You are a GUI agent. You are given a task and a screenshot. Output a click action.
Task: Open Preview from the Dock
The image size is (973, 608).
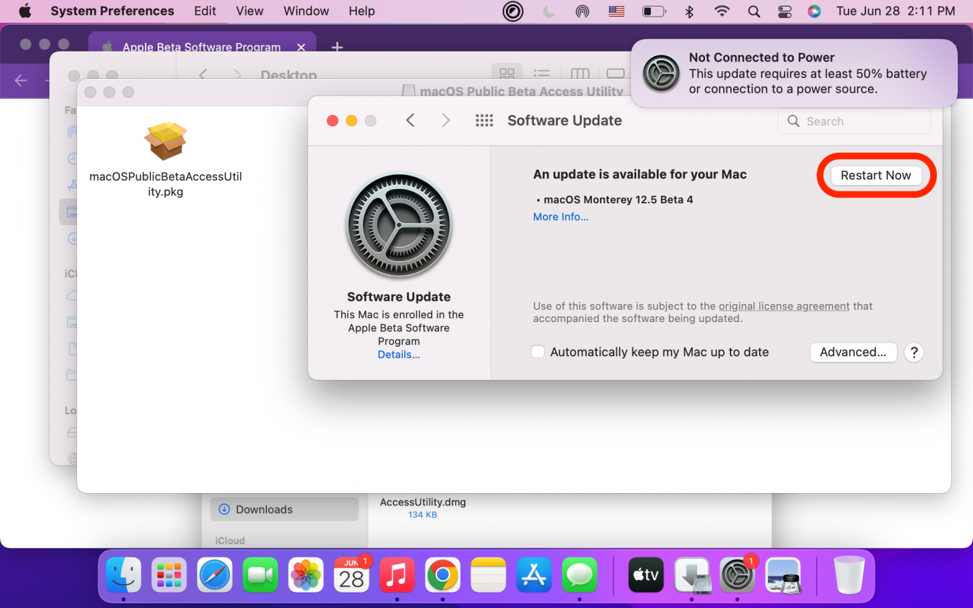pos(783,575)
